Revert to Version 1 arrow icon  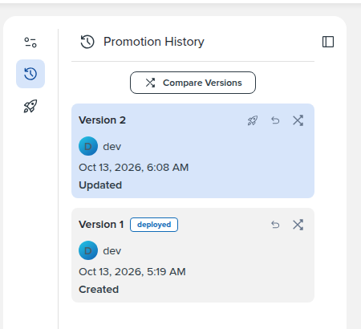pos(275,225)
